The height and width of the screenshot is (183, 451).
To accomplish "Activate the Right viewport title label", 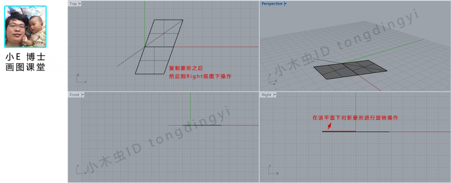I will (x=267, y=95).
